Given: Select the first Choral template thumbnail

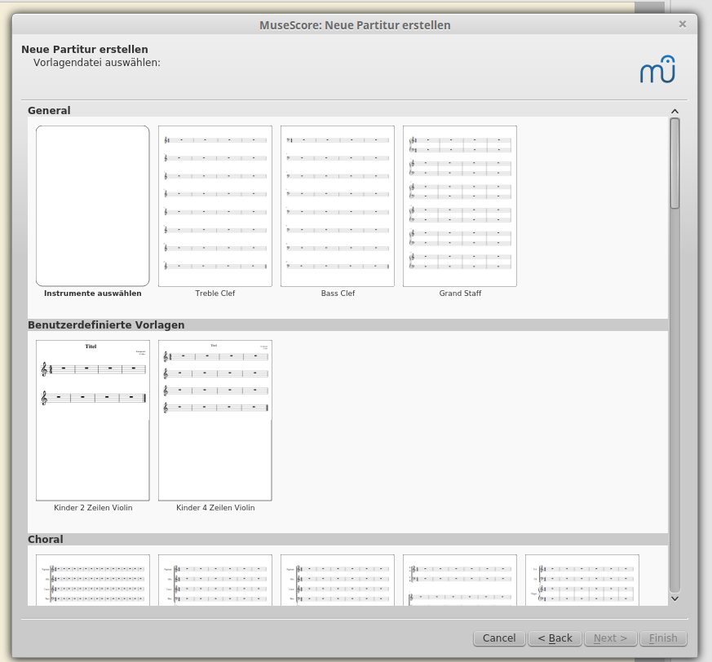Looking at the screenshot, I should (93, 580).
